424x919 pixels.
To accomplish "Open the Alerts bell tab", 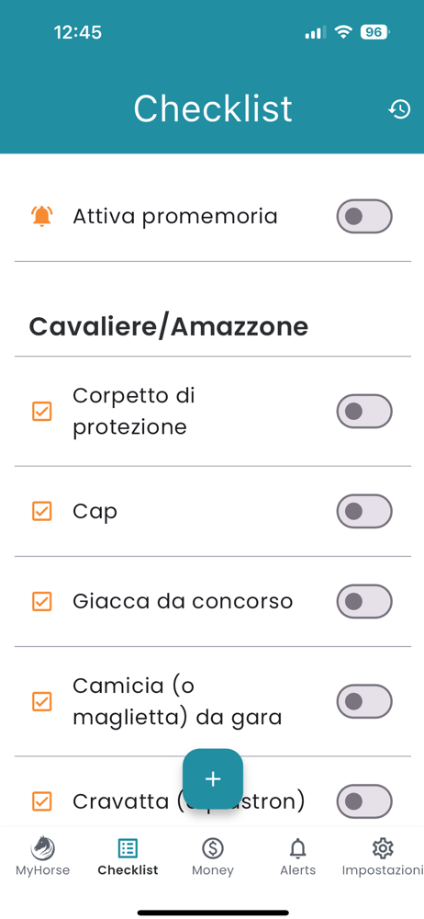I will pyautogui.click(x=297, y=847).
